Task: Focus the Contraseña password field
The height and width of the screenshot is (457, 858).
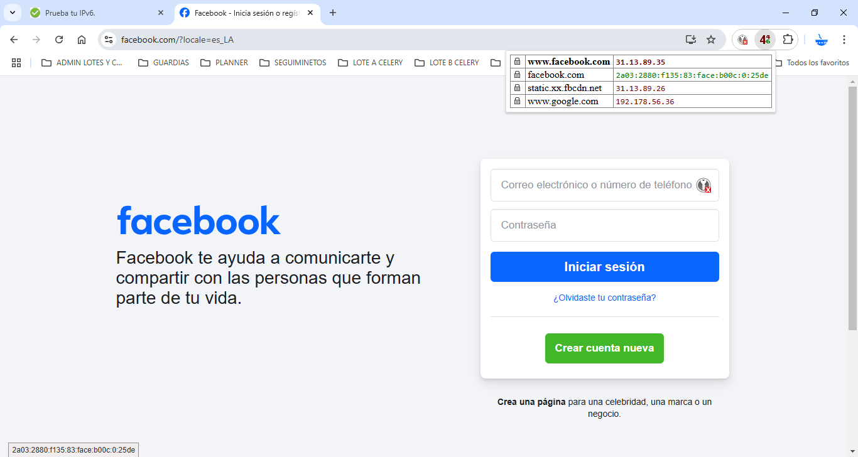Action: click(604, 225)
